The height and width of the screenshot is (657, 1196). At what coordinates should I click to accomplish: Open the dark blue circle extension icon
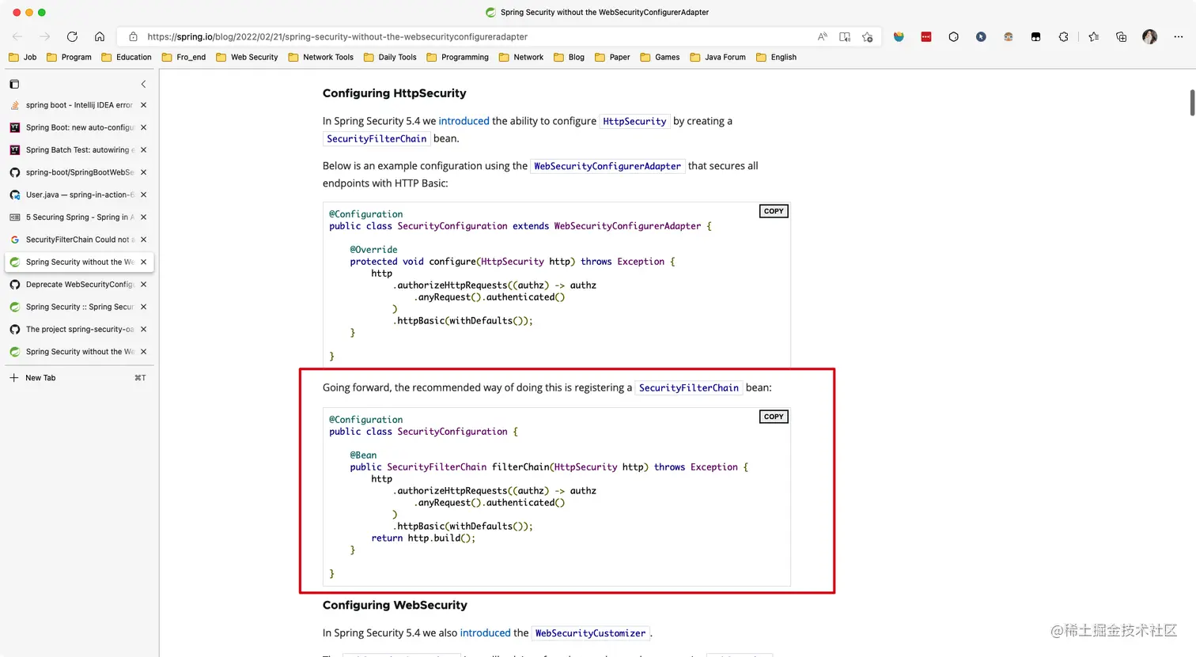tap(981, 36)
